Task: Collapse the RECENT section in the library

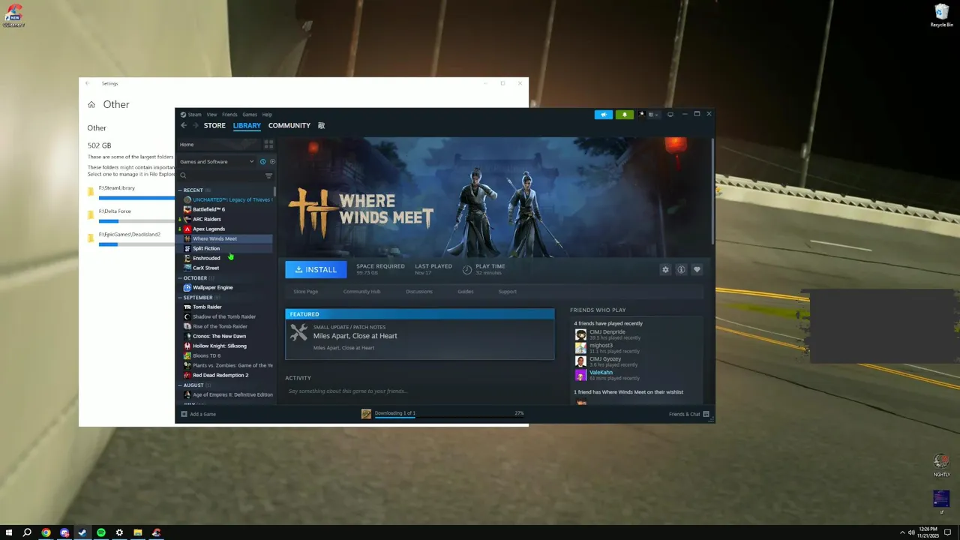Action: tap(181, 190)
